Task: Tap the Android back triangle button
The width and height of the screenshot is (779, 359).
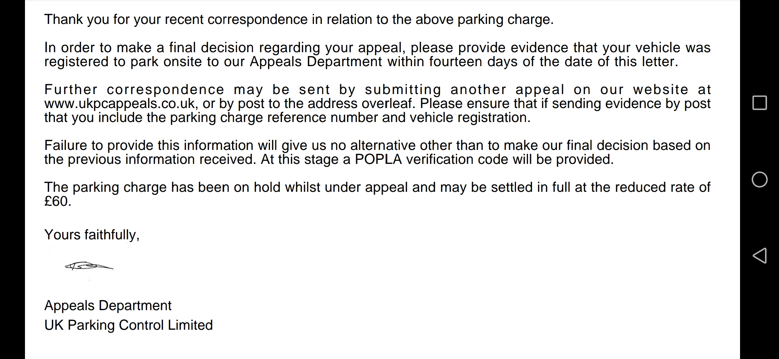Action: tap(759, 256)
